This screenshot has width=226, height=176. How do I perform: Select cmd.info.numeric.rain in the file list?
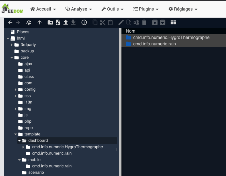[154, 44]
